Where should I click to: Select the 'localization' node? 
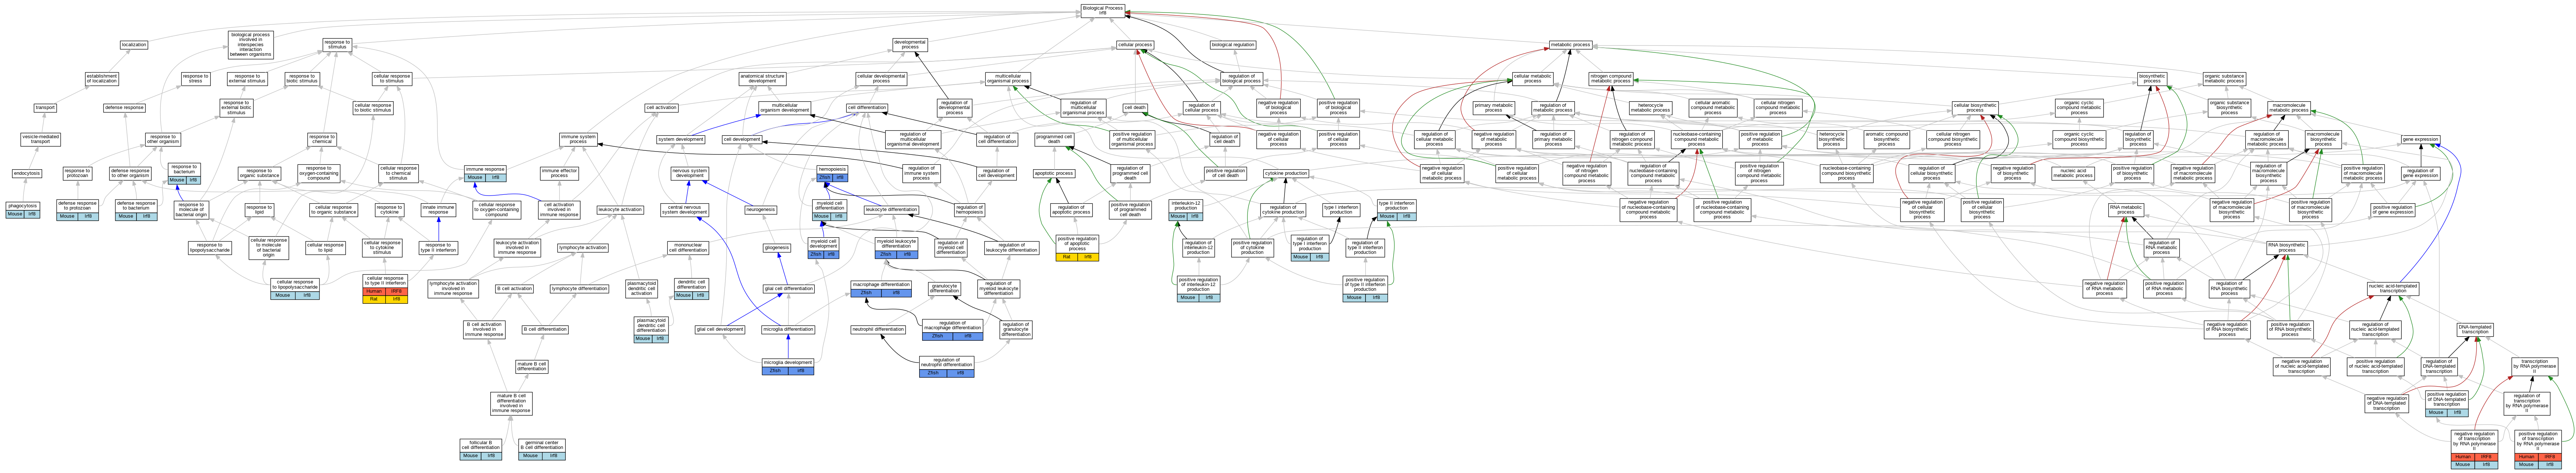133,45
